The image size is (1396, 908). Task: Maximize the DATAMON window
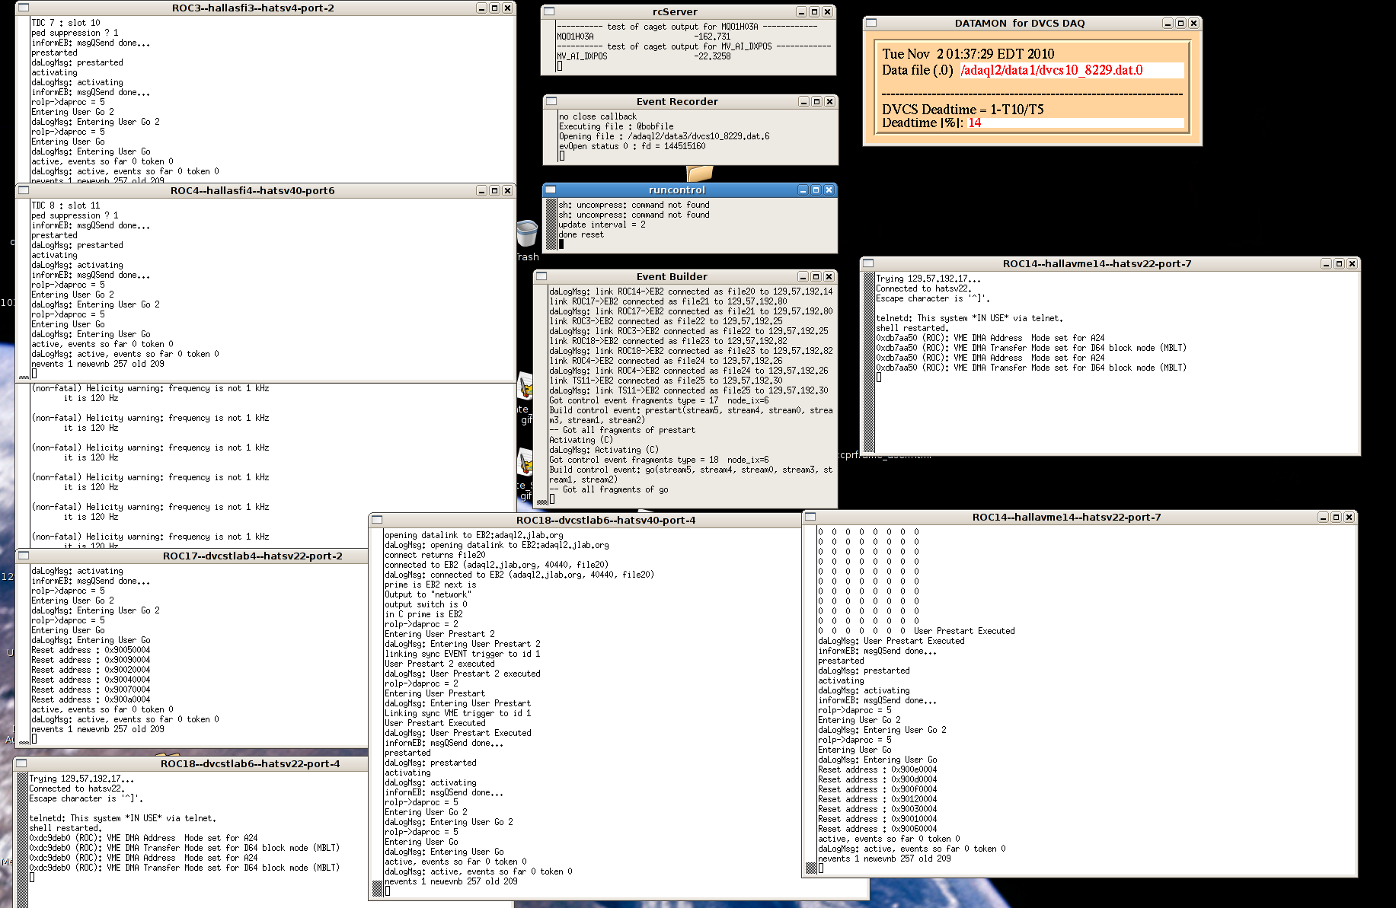1180,23
